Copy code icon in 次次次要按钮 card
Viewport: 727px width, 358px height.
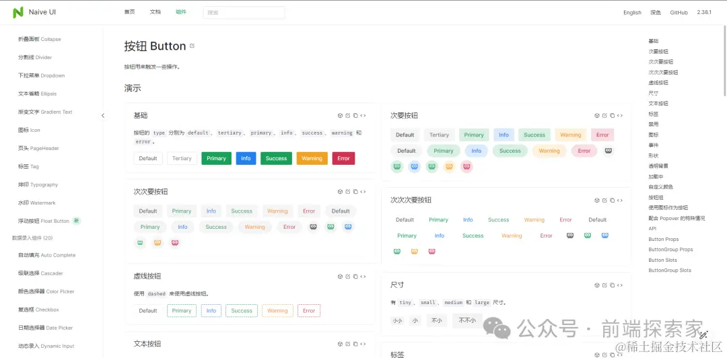click(x=612, y=201)
